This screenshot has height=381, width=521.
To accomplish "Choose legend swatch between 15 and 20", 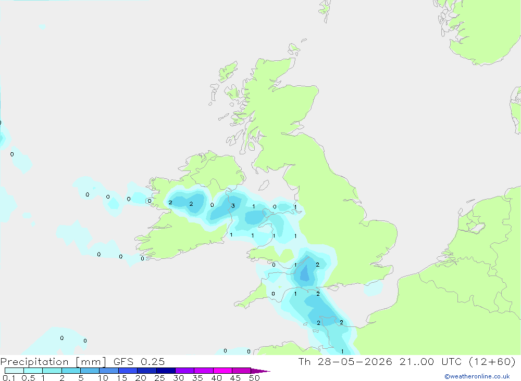I will 128,371.
